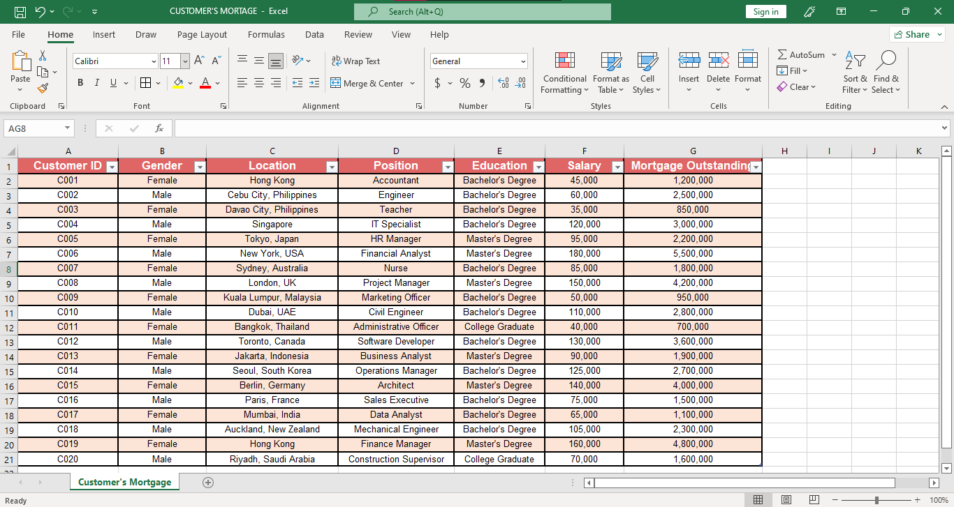
Task: Expand the Name Box dropdown arrow
Action: (x=67, y=128)
